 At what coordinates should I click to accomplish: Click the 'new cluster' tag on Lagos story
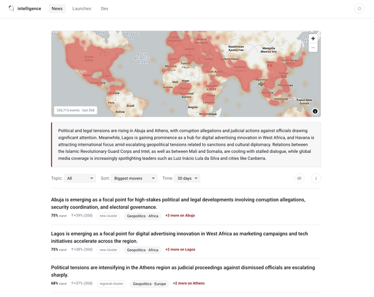coord(108,250)
